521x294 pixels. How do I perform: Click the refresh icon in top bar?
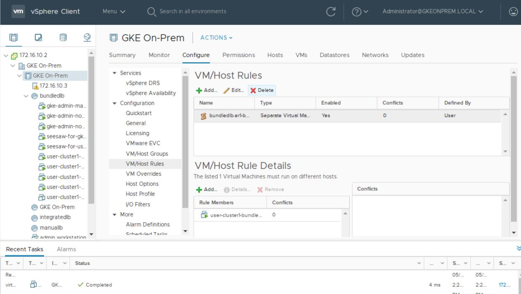[331, 12]
